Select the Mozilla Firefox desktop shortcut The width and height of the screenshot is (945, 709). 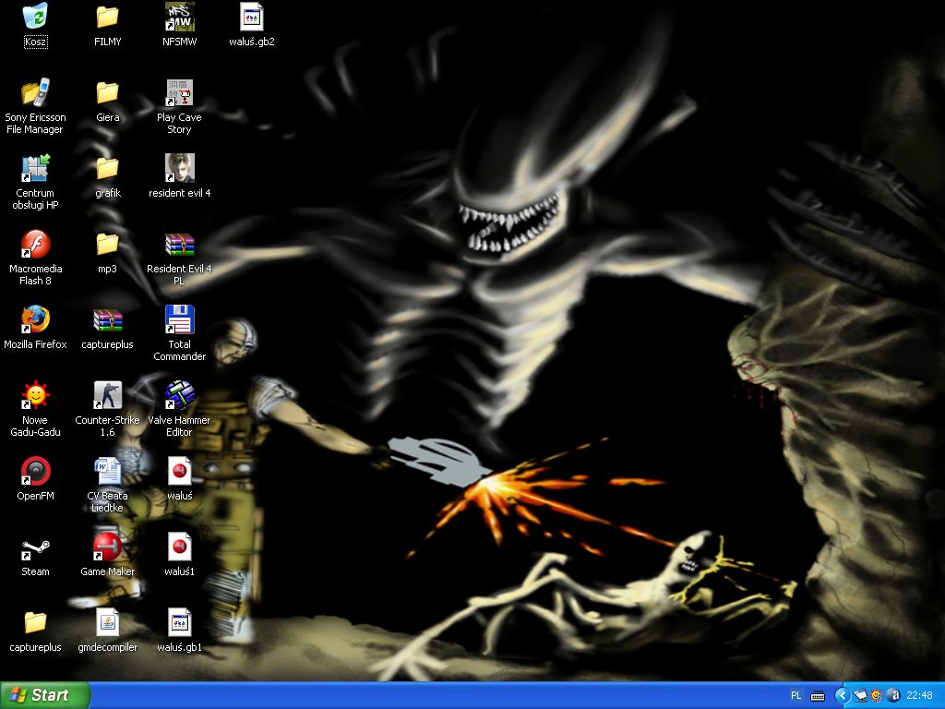point(35,319)
